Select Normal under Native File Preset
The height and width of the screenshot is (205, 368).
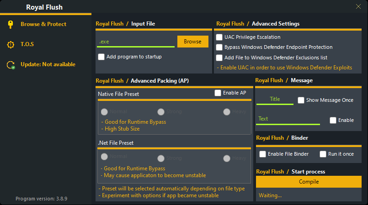coord(104,112)
